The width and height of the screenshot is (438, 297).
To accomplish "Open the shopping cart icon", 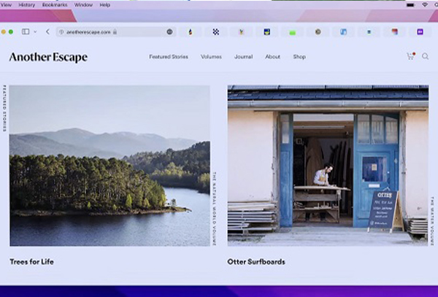I will click(410, 56).
